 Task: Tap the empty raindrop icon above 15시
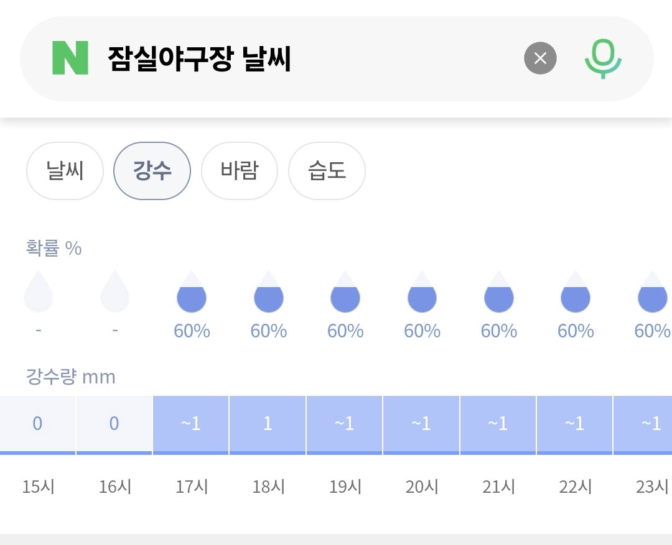38,291
